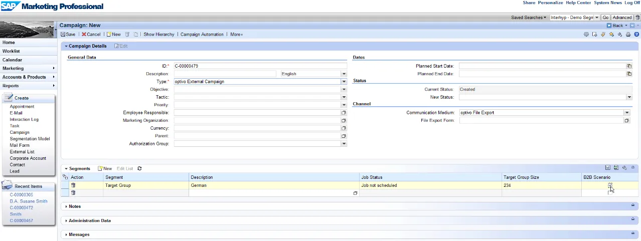Open the Tactic dropdown
The image size is (641, 241).
pyautogui.click(x=344, y=97)
